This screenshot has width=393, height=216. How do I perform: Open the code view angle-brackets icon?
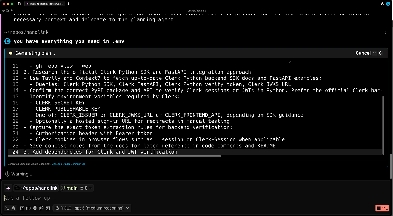(x=3, y=11)
